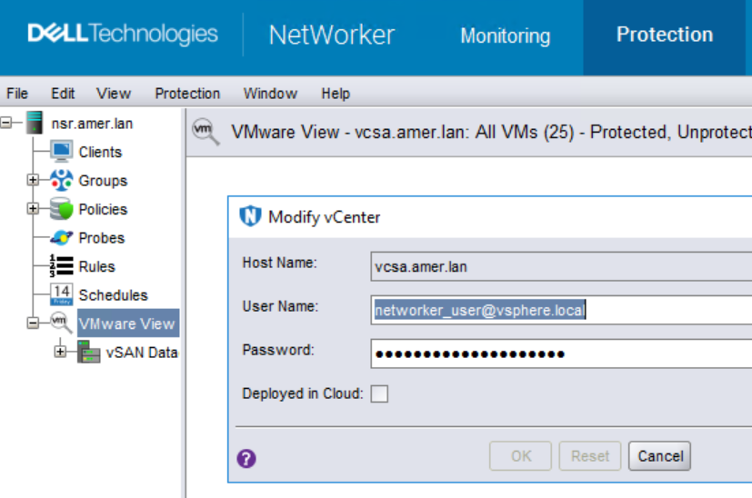Image resolution: width=752 pixels, height=498 pixels.
Task: Switch to the Monitoring tab
Action: click(x=506, y=36)
